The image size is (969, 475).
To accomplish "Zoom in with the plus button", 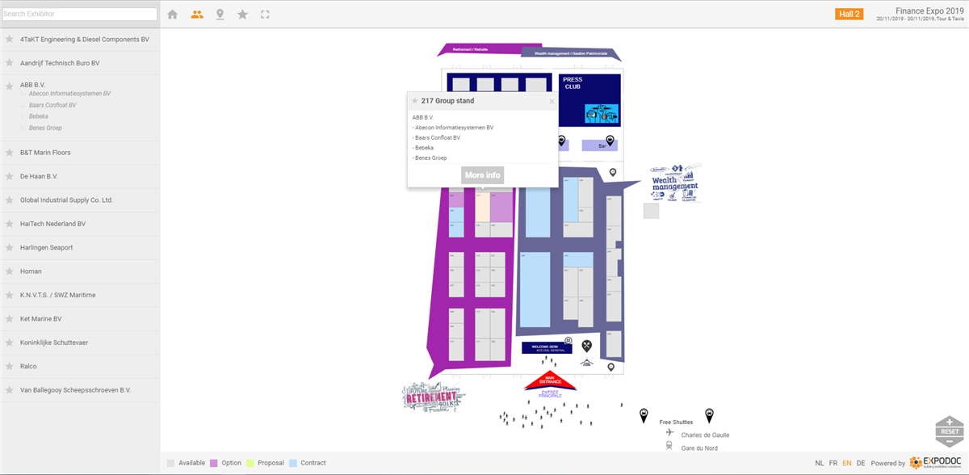I will coord(949,422).
